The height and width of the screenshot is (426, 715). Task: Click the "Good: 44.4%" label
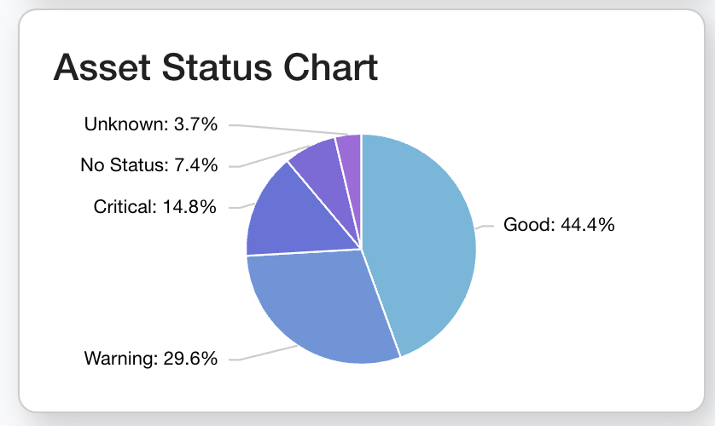[x=559, y=225]
